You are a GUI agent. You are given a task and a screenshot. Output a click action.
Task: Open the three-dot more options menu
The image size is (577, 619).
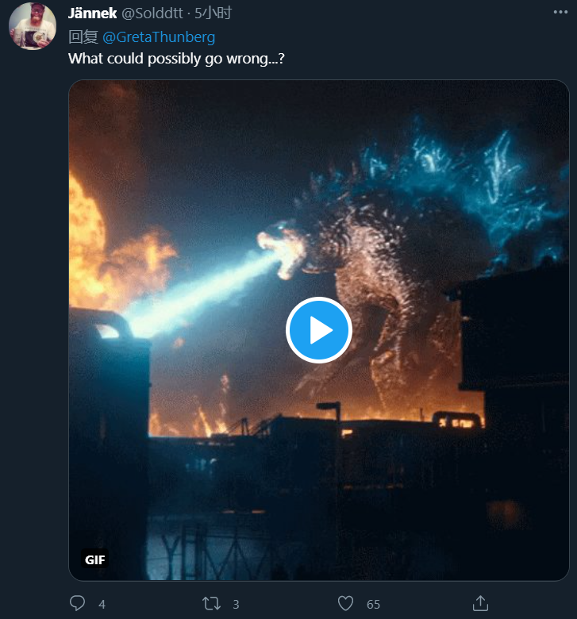560,13
